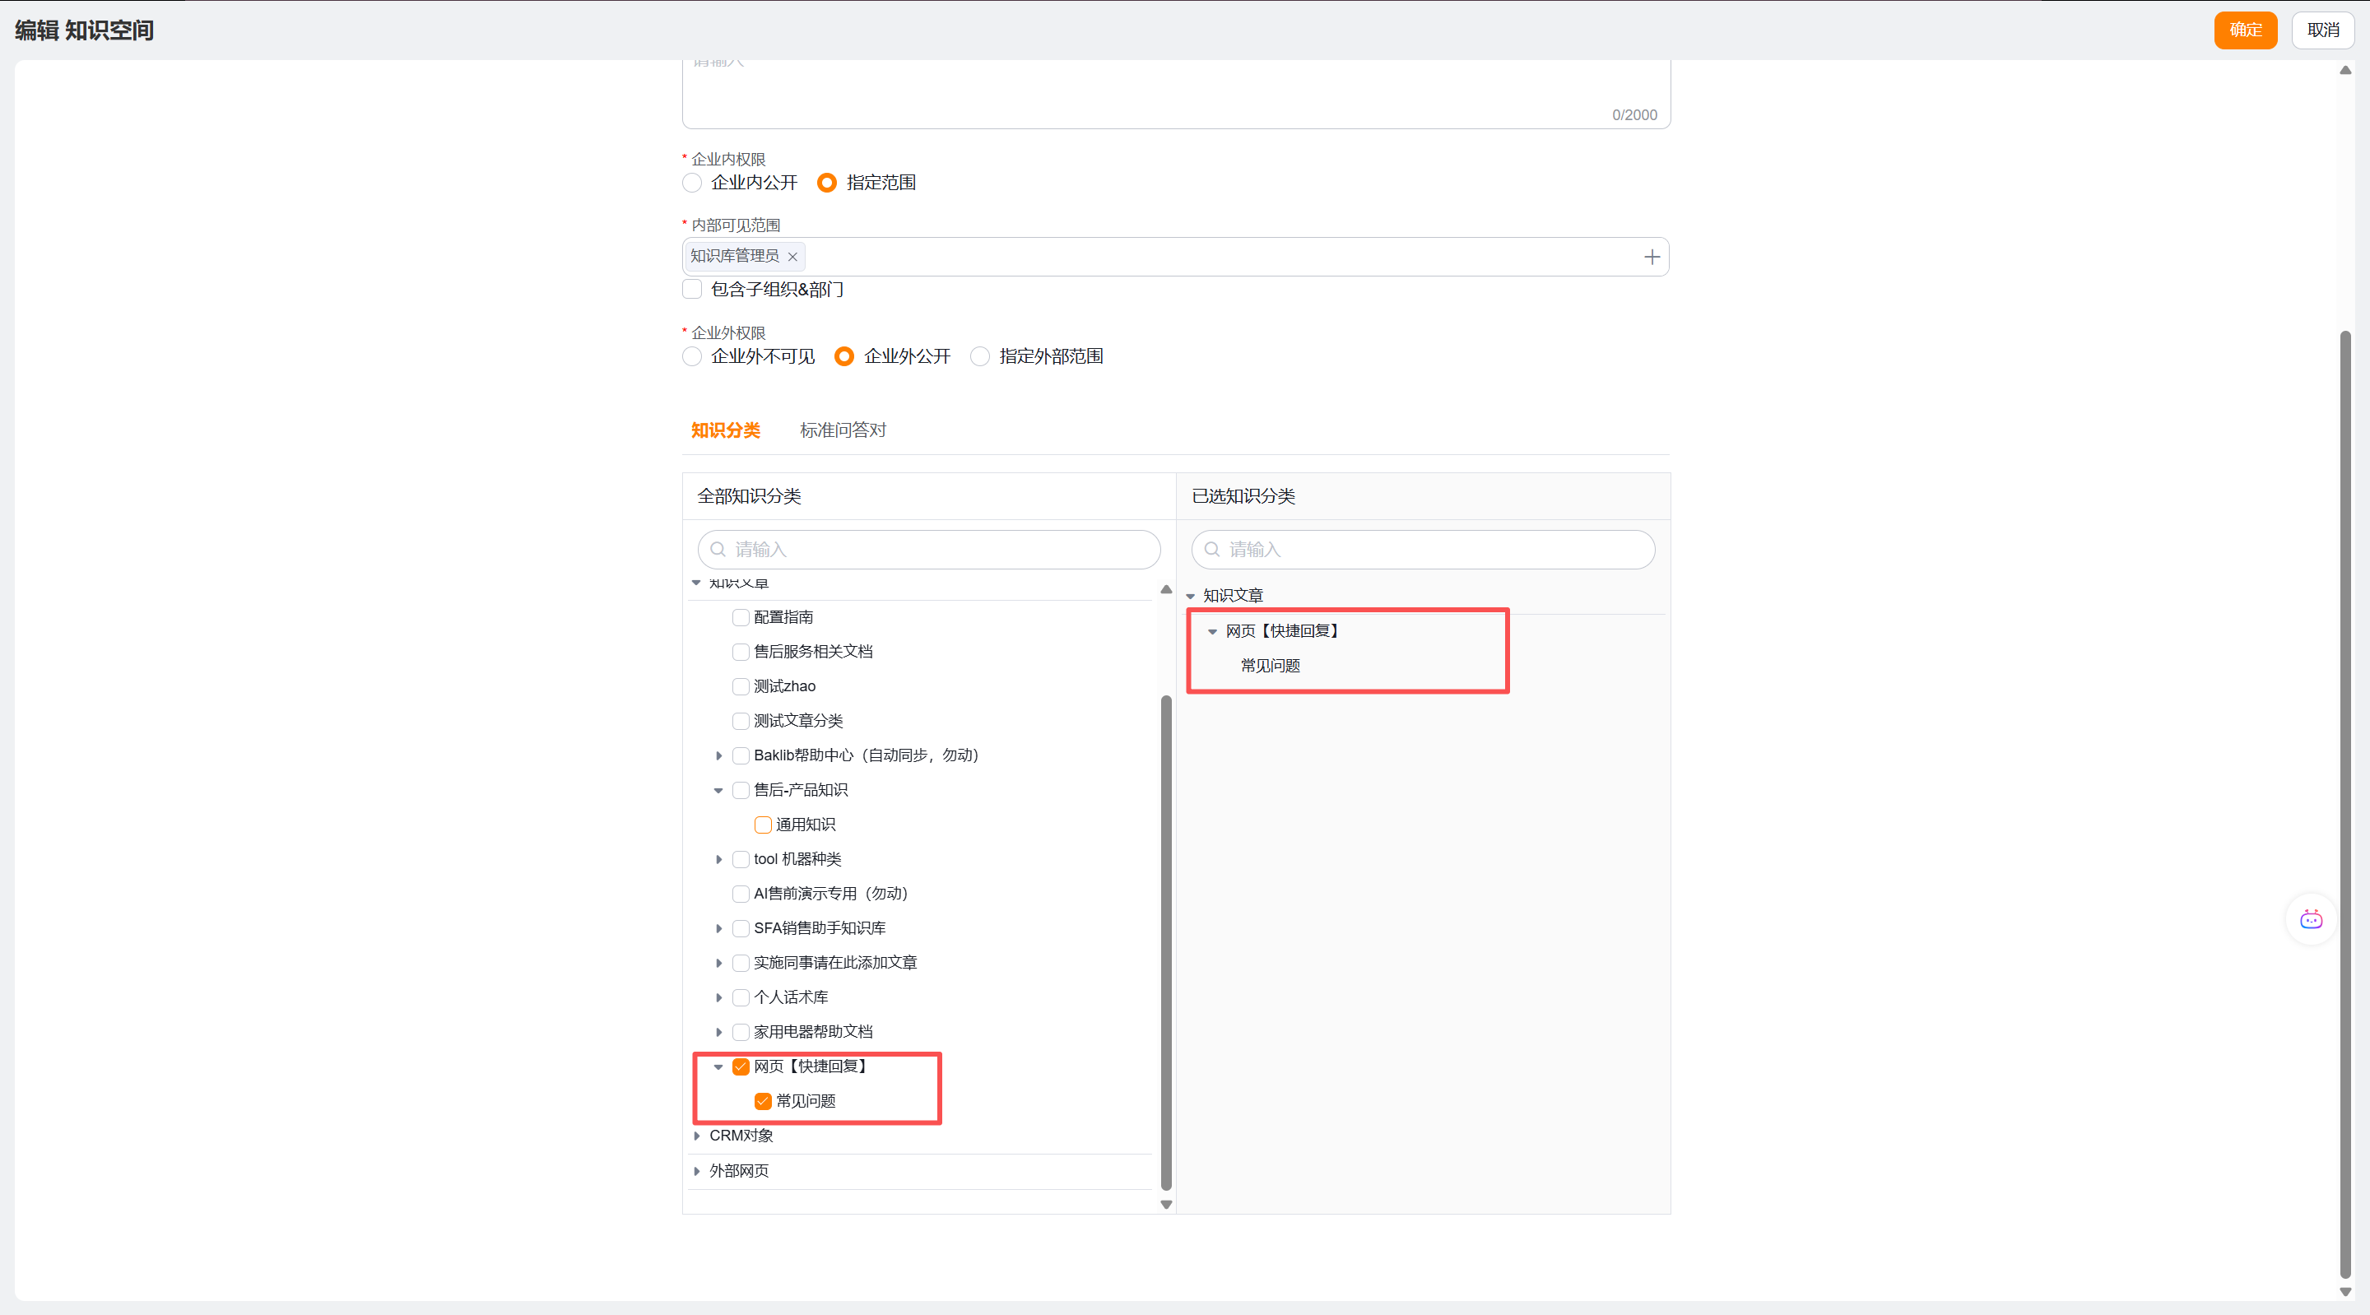Uncheck the 常见问题 checkbox
The image size is (2370, 1315).
(763, 1102)
